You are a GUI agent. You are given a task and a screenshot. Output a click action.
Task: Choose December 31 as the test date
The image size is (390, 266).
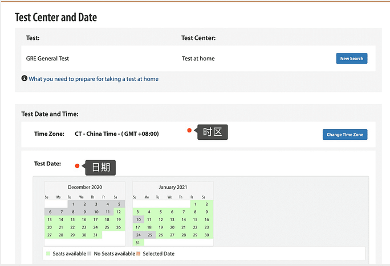[95, 235]
